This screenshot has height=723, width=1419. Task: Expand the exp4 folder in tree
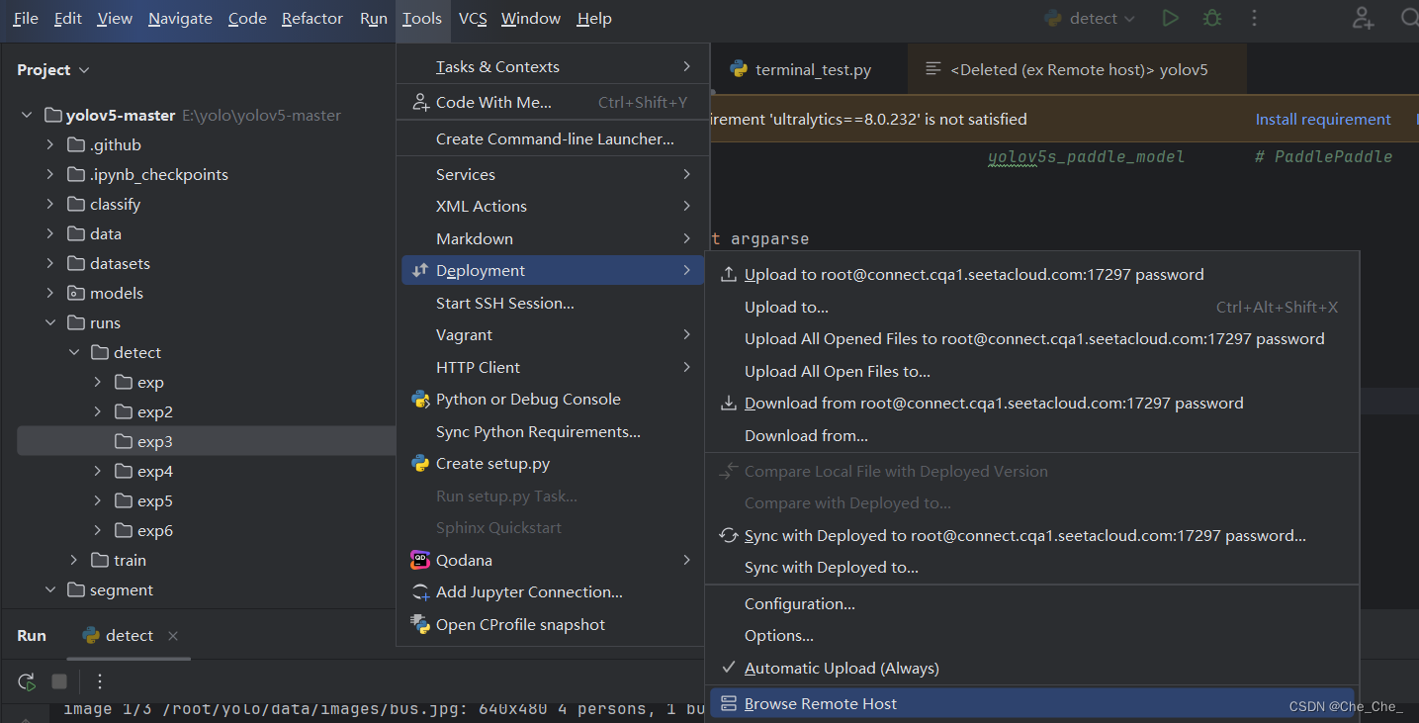pos(97,472)
